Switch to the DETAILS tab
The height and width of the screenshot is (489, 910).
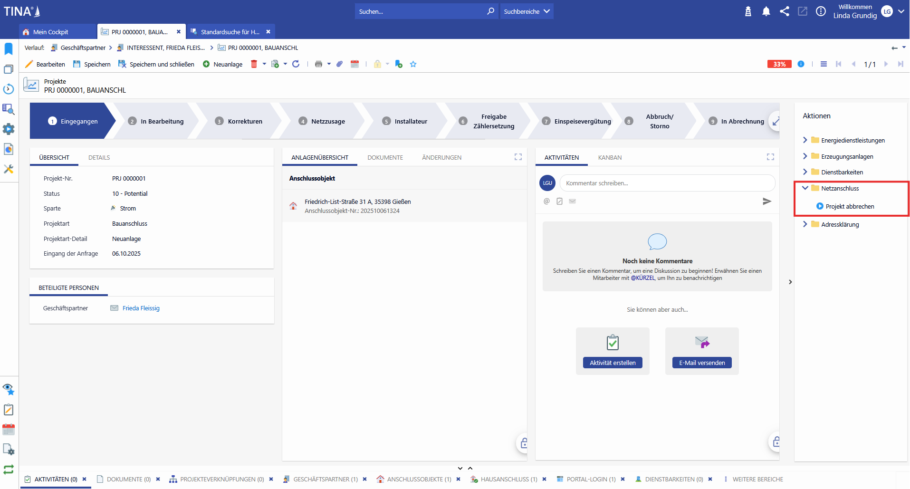click(x=99, y=157)
